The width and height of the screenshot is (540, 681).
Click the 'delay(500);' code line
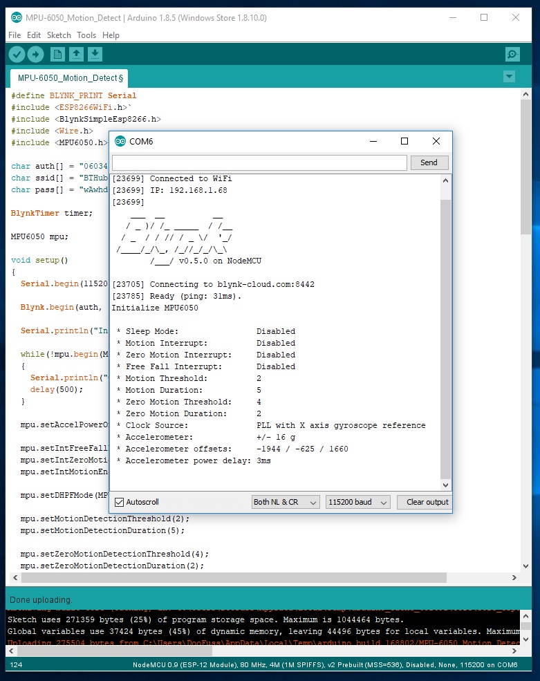[57, 389]
